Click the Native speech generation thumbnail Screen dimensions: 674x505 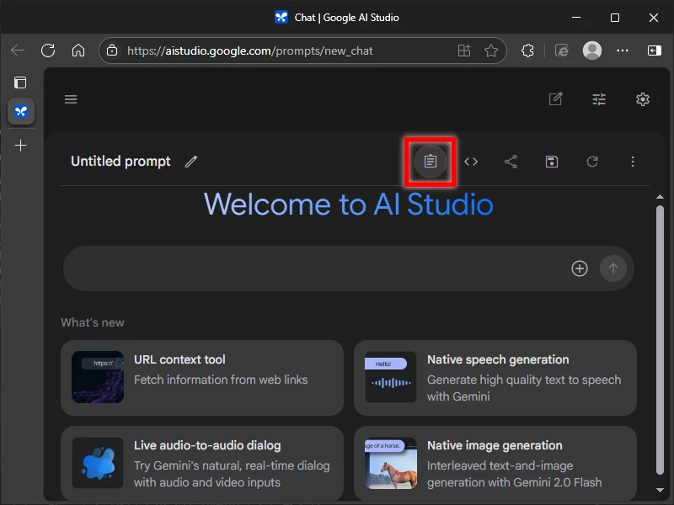pyautogui.click(x=391, y=377)
